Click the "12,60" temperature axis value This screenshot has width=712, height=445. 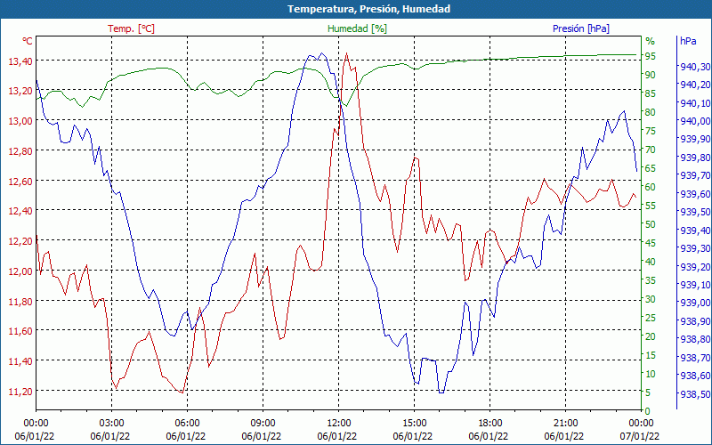[20, 182]
